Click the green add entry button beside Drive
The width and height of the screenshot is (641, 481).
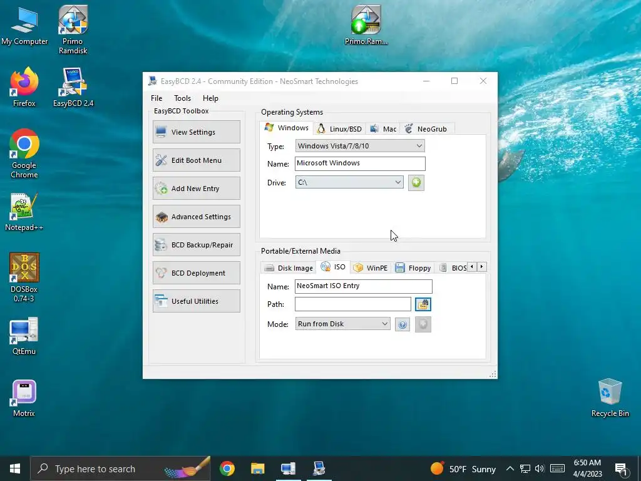416,182
